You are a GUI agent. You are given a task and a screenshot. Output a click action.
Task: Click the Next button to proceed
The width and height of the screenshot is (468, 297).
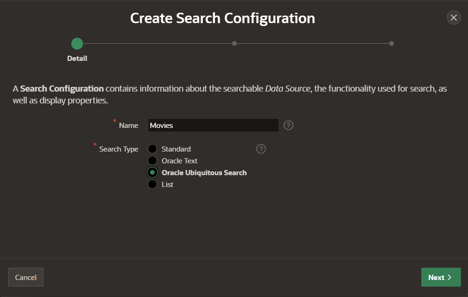[441, 277]
